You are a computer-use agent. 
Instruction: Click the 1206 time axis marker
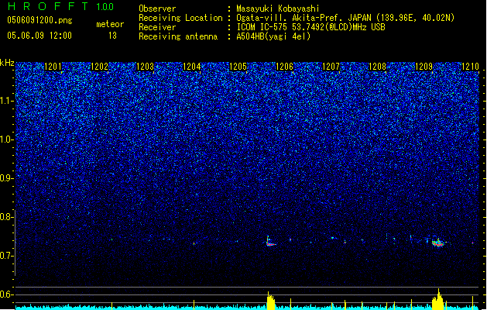pyautogui.click(x=284, y=67)
